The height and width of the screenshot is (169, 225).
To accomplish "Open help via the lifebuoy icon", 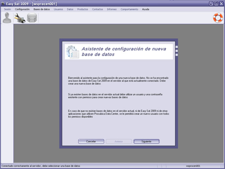I will coord(218,18).
